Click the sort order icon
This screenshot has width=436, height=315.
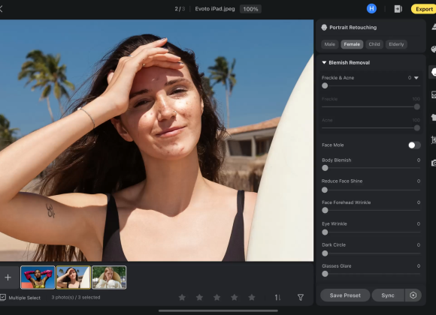click(277, 298)
